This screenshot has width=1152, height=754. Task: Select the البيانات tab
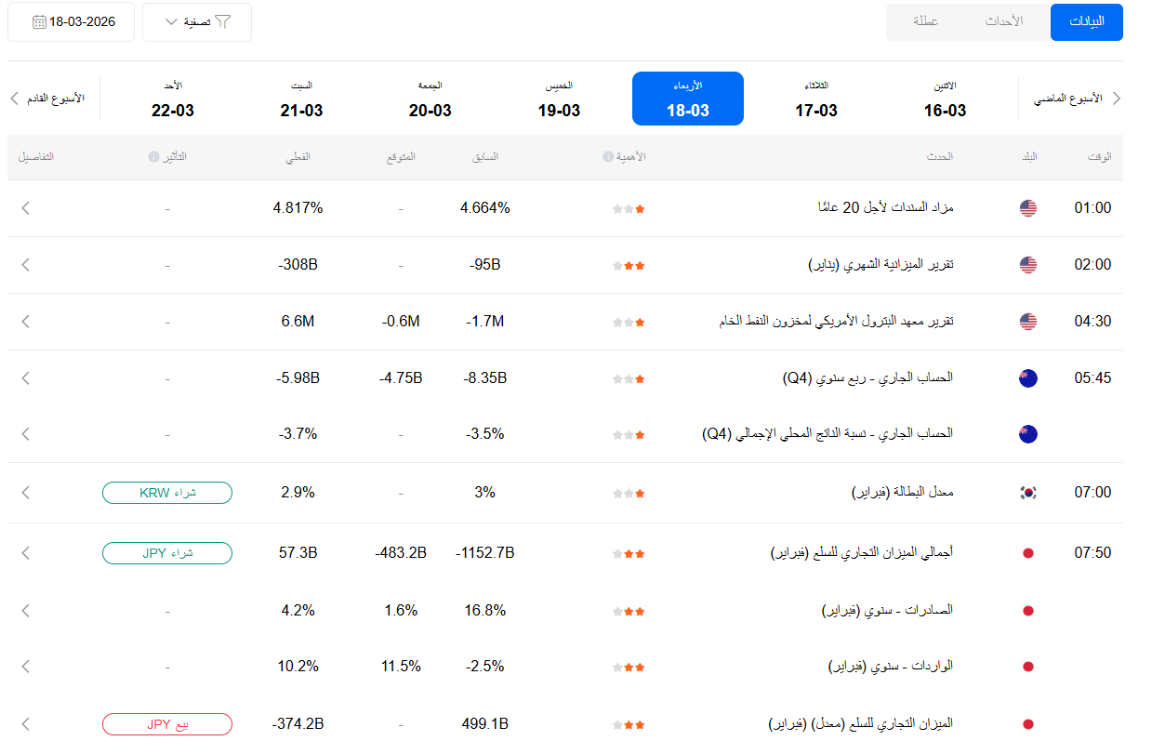click(x=1086, y=21)
